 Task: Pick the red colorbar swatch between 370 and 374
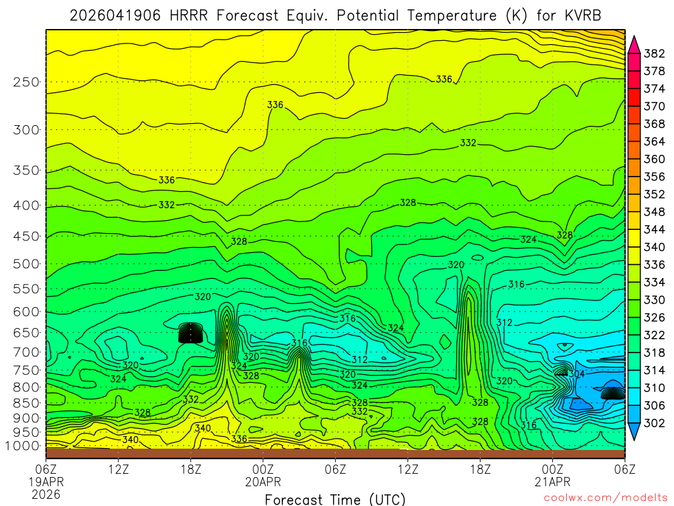634,98
